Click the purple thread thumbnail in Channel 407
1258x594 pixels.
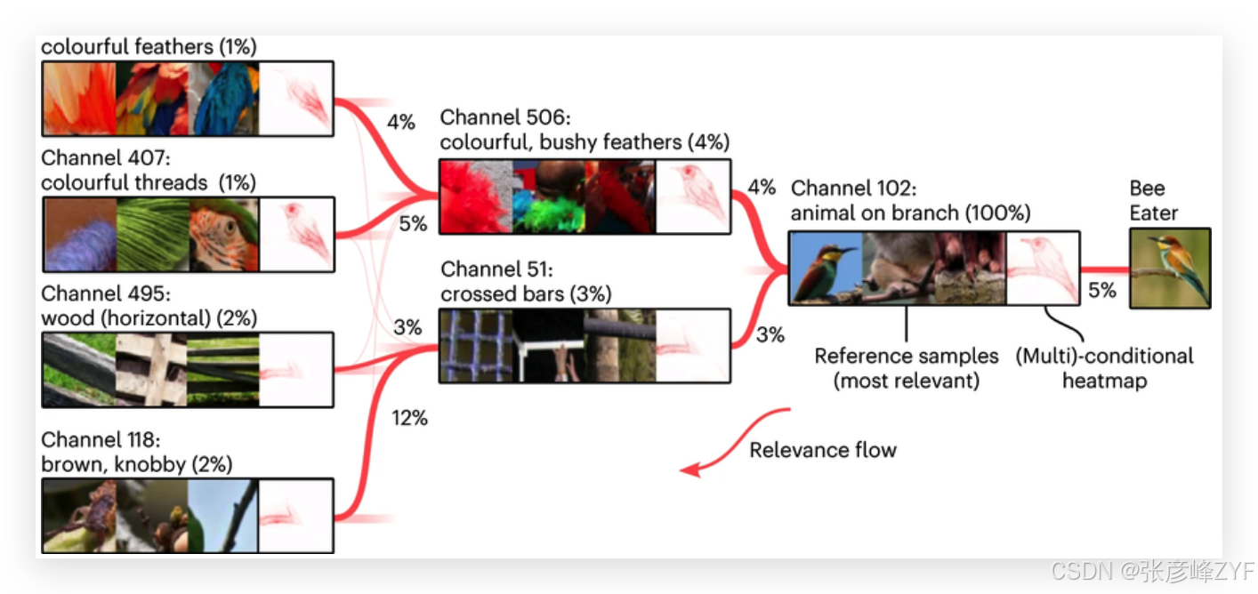pyautogui.click(x=80, y=234)
